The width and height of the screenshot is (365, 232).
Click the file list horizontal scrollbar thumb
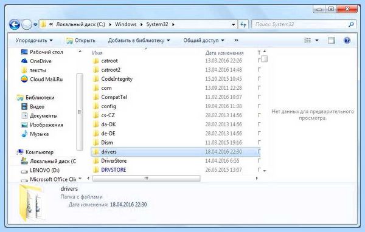pos(146,179)
